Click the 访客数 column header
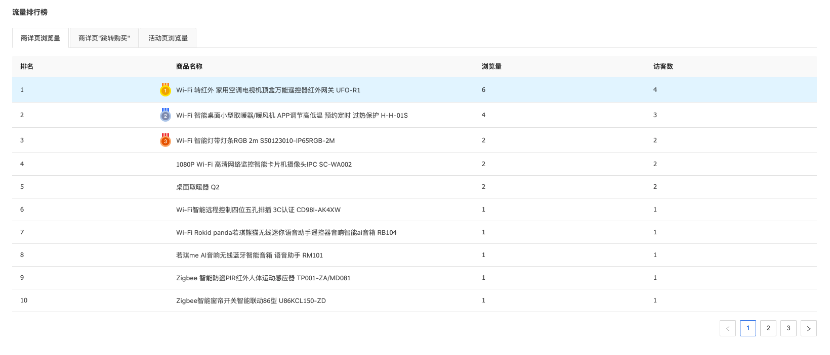 [663, 66]
